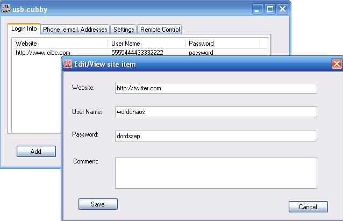Select the Remote Control tab
Screen dimensions: 343x221
(x=160, y=30)
